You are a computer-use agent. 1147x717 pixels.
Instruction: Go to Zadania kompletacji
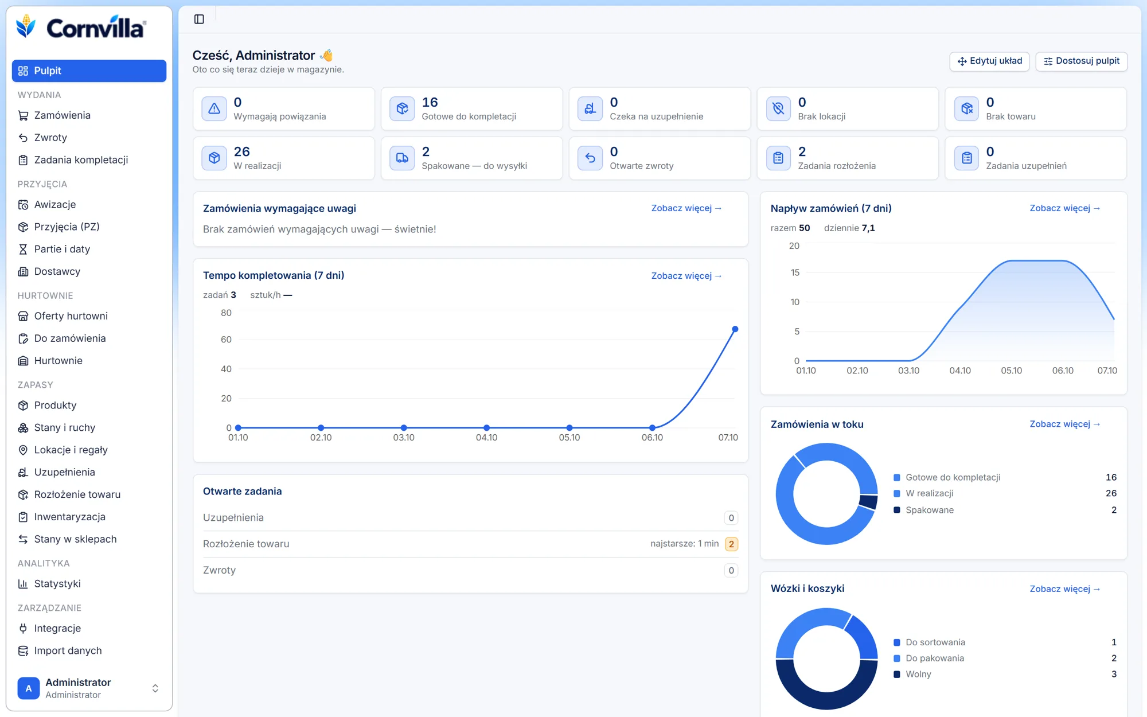[x=89, y=160]
